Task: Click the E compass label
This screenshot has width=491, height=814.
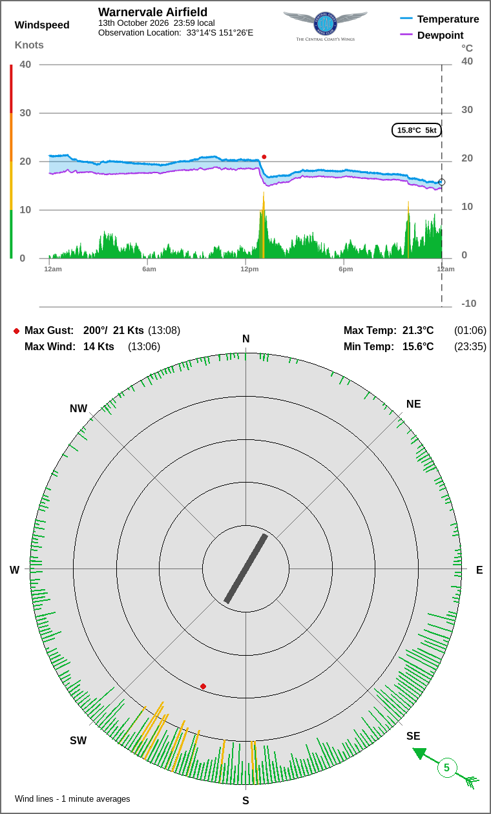Action: pos(479,570)
